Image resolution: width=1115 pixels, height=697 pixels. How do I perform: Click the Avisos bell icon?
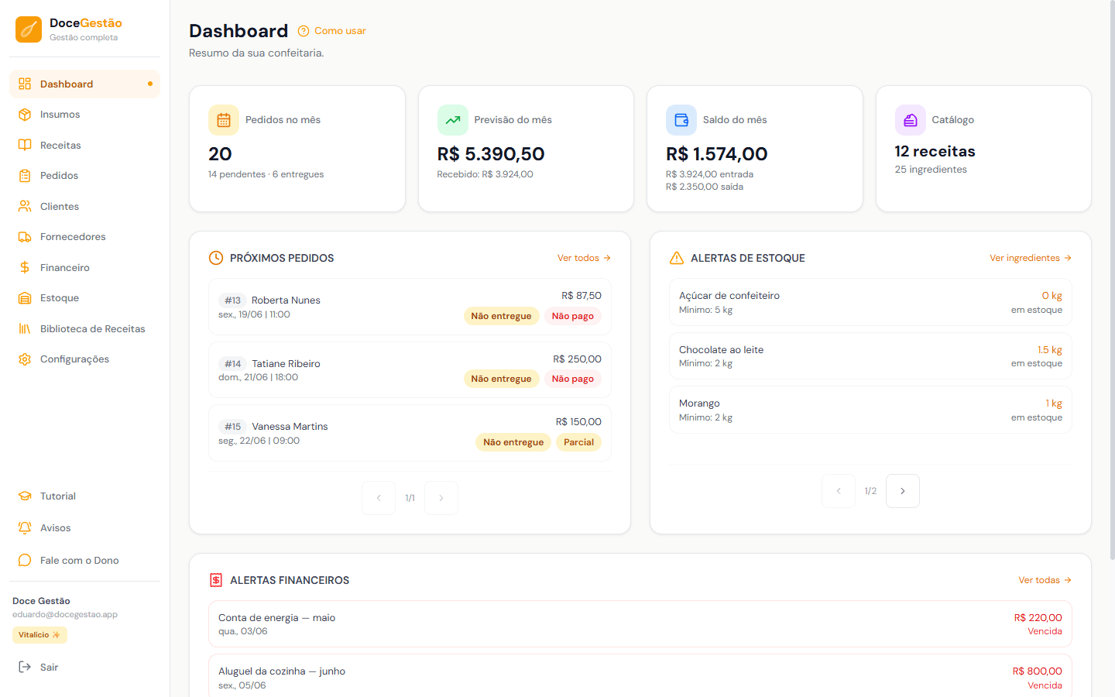25,528
